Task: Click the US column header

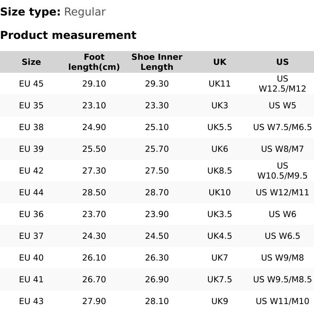Action: [x=283, y=62]
